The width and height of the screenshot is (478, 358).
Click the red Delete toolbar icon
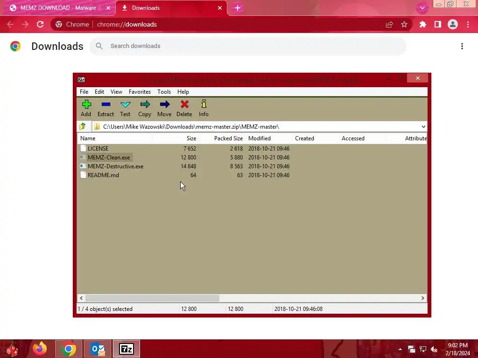(x=184, y=104)
